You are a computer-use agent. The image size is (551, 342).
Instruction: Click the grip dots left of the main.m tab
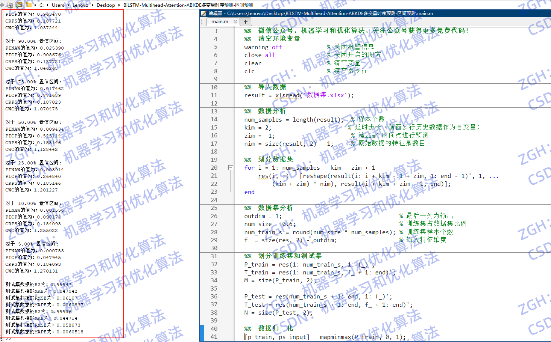coord(202,21)
